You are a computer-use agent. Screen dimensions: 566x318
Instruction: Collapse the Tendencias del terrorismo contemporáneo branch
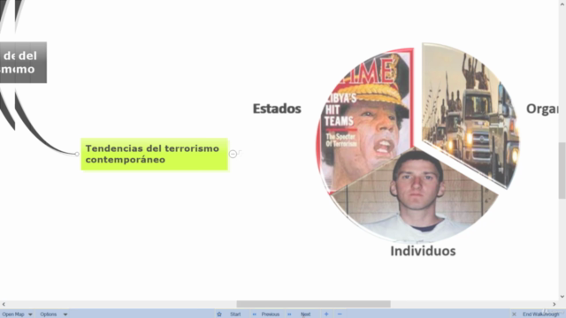(233, 154)
